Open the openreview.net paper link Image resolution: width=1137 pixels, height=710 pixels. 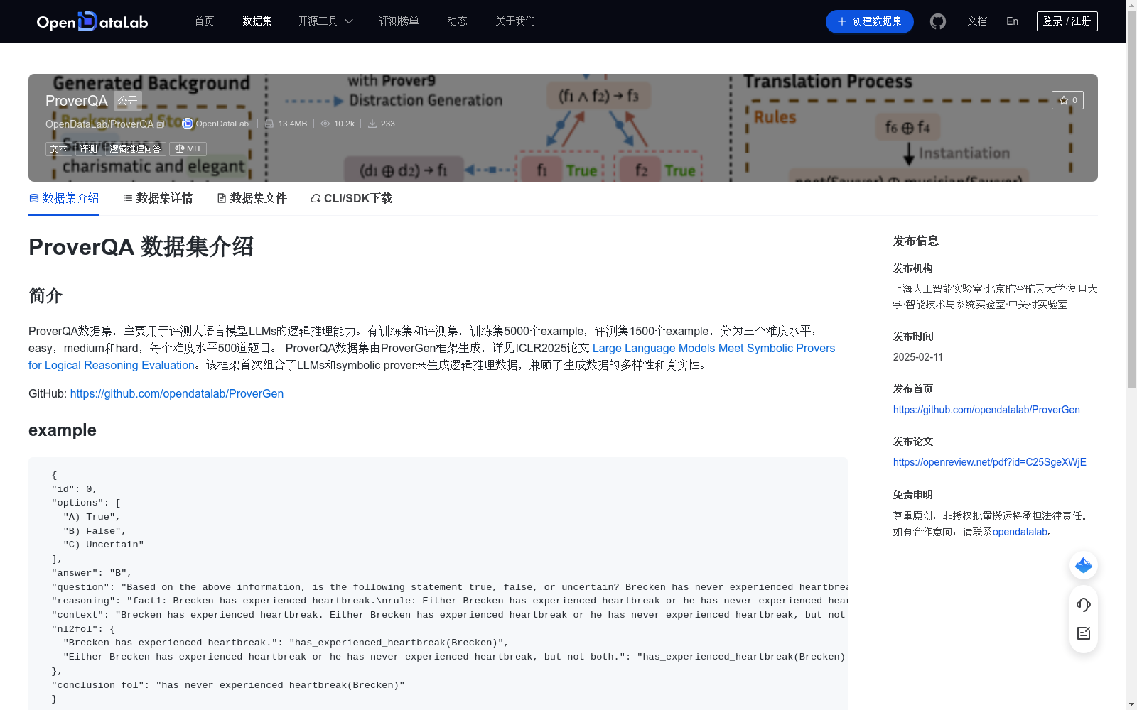click(989, 462)
